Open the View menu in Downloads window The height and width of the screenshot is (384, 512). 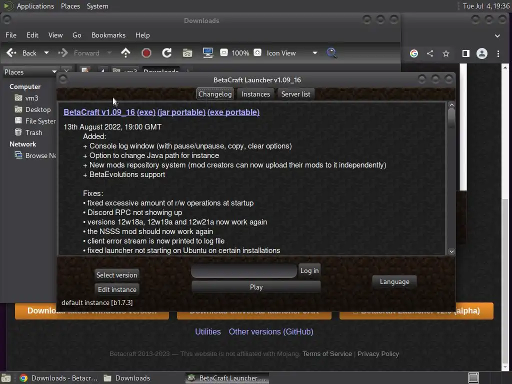point(55,35)
